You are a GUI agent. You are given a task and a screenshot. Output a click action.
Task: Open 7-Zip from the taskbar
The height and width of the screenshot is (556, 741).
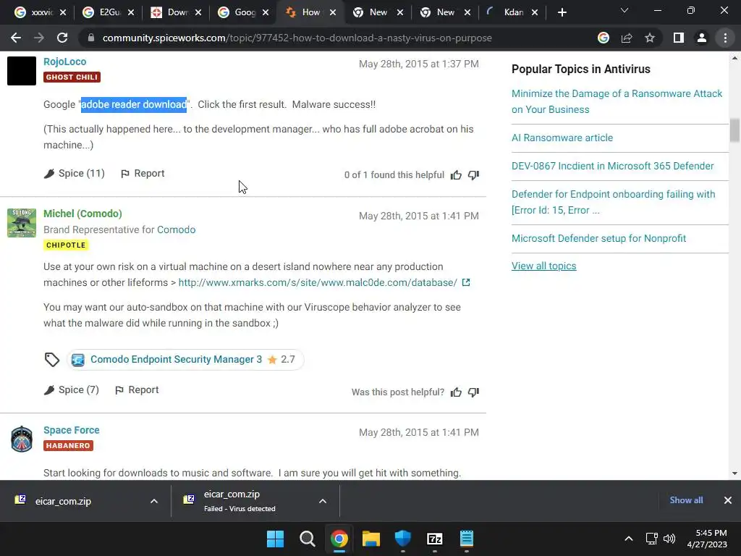[434, 539]
